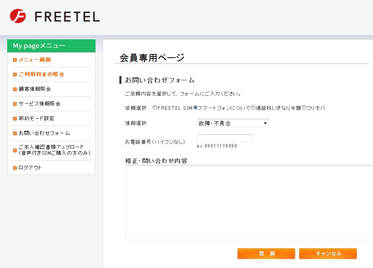Focus the お電話番号 input field
373x268 pixels.
(225, 138)
